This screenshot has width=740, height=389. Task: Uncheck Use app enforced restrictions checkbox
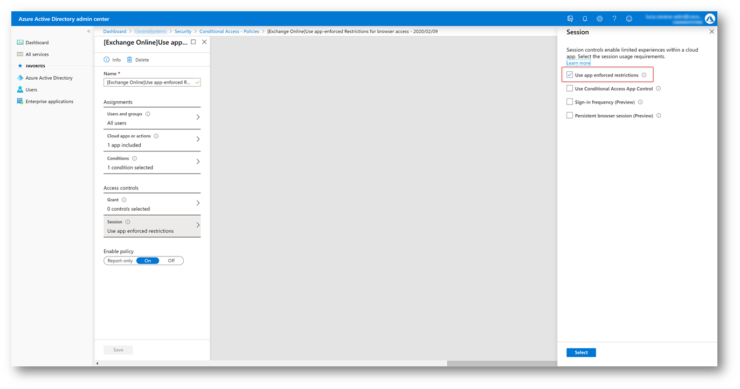point(570,75)
